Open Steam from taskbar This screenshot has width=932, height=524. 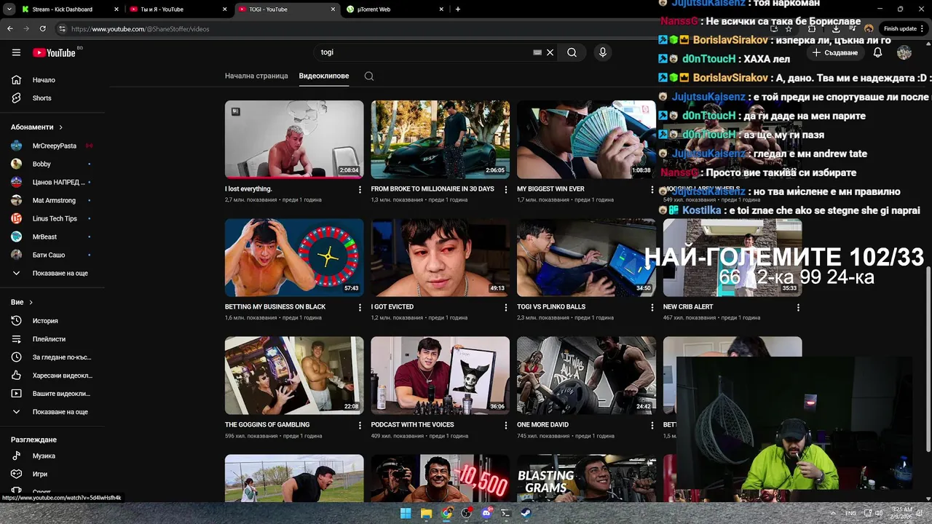526,513
